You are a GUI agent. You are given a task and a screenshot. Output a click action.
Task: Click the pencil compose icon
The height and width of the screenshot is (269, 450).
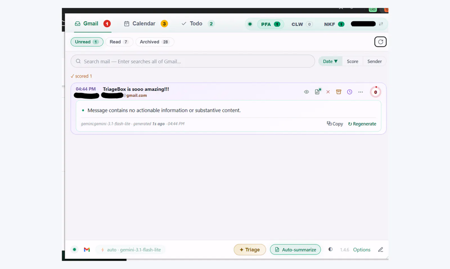(x=381, y=250)
